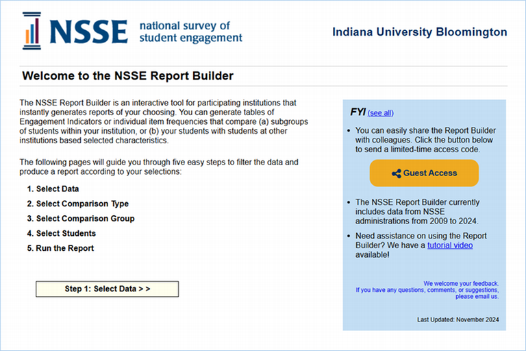The width and height of the screenshot is (526, 351).
Task: Click the please email us link
Action: (x=477, y=296)
